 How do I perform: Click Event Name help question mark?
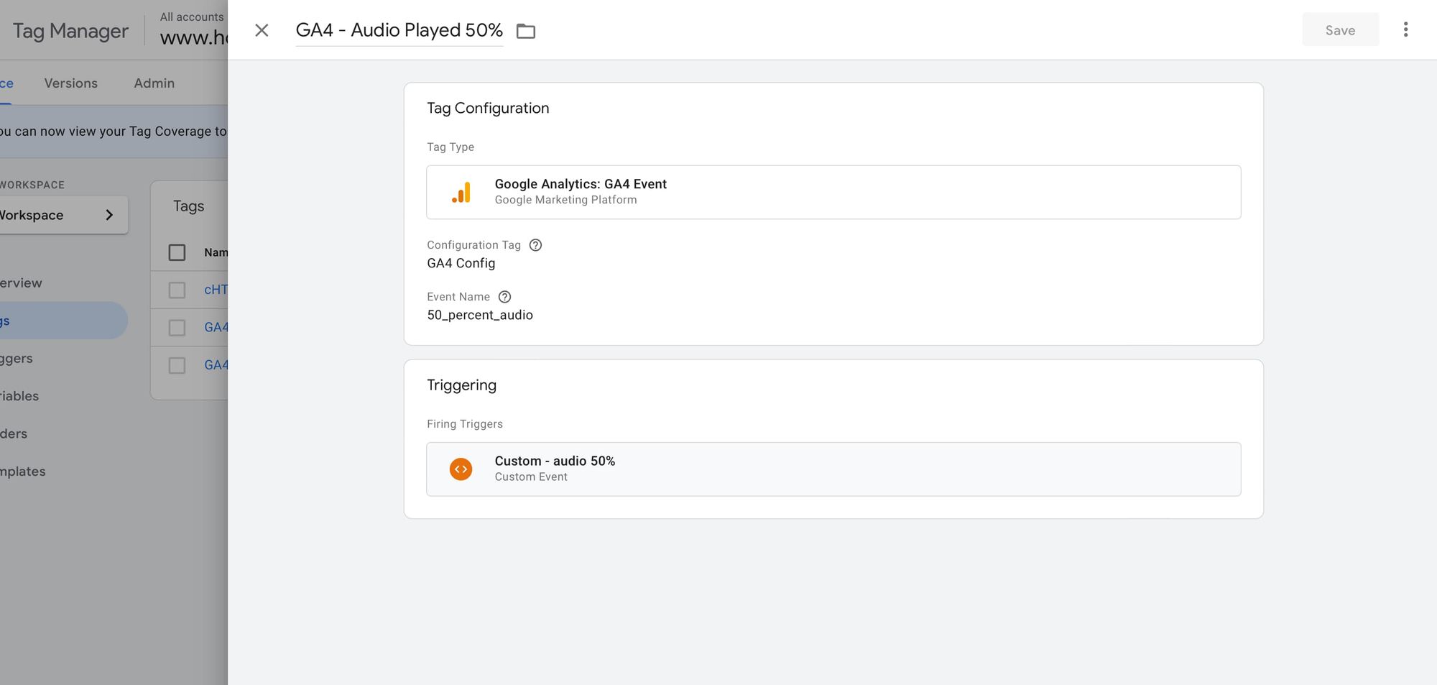tap(504, 297)
